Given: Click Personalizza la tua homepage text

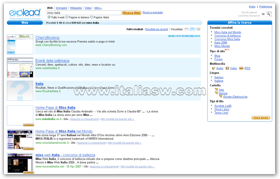Looking at the screenshot, I should pos(25,19).
